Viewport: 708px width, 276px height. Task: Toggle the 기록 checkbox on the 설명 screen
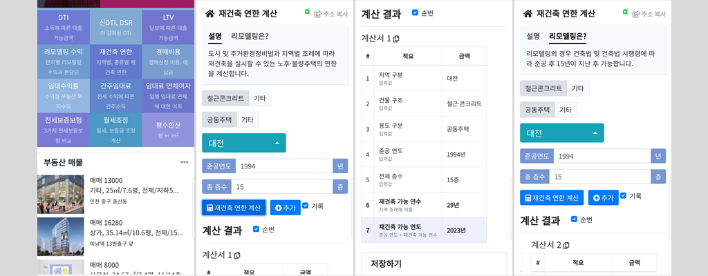pos(305,205)
